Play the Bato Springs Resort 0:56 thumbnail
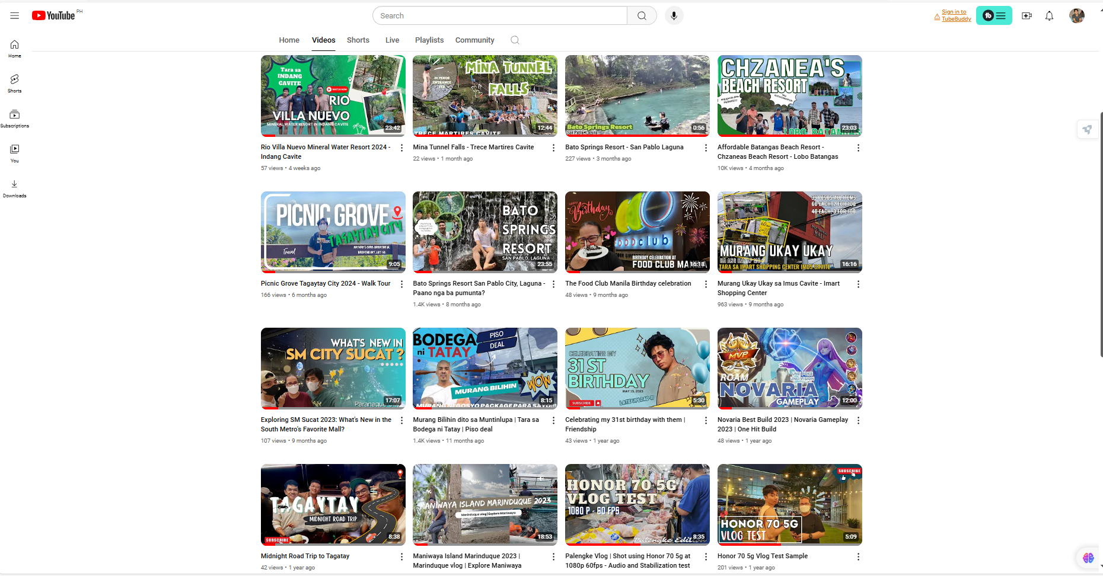 click(637, 96)
